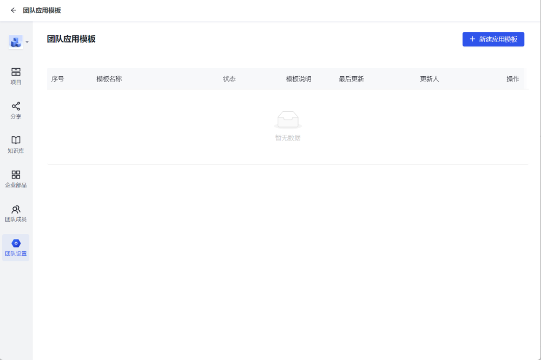Click the 最后更新 column header
The image size is (541, 360).
[352, 79]
